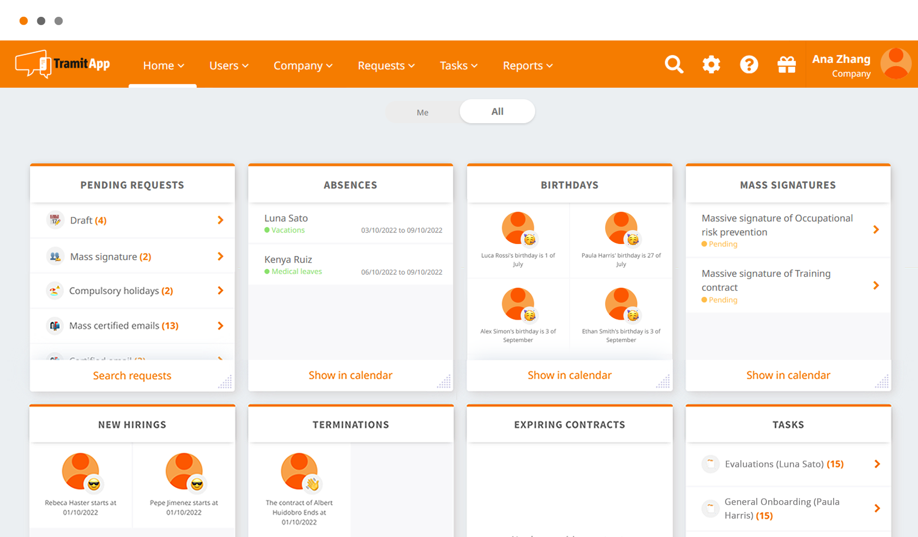The width and height of the screenshot is (918, 537).
Task: Click the Mass certified emails mailbox icon
Action: (x=54, y=325)
